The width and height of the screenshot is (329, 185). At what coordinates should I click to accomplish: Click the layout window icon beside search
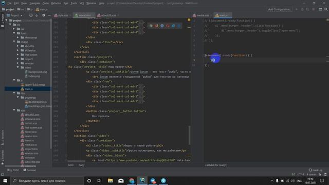tap(320, 9)
